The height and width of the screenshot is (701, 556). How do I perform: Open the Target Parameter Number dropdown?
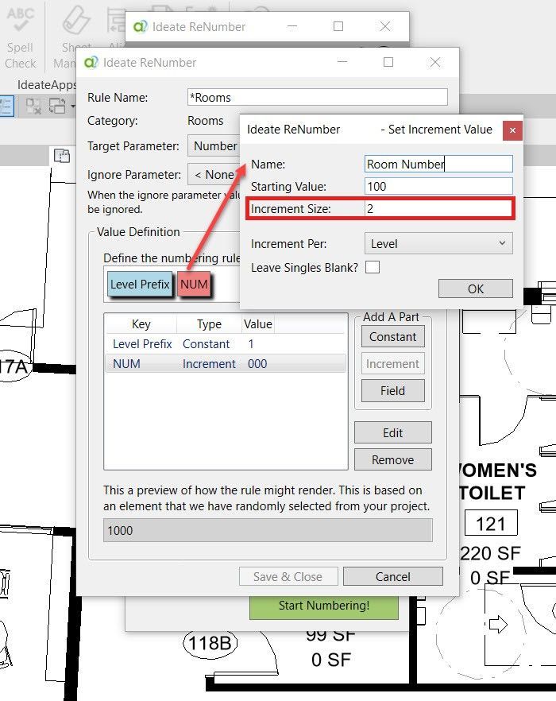214,145
